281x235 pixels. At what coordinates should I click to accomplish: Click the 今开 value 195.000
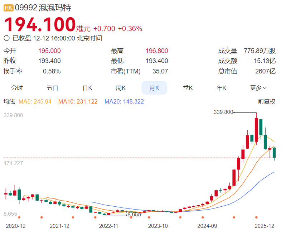point(49,51)
